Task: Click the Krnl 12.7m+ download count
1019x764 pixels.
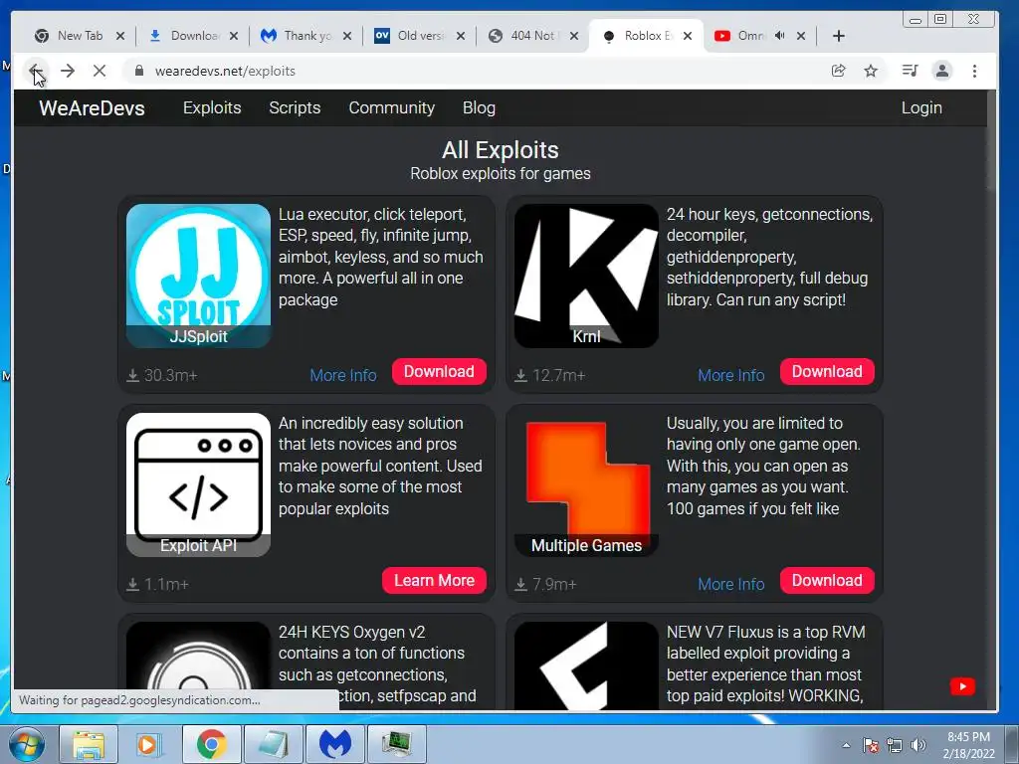Action: tap(549, 375)
